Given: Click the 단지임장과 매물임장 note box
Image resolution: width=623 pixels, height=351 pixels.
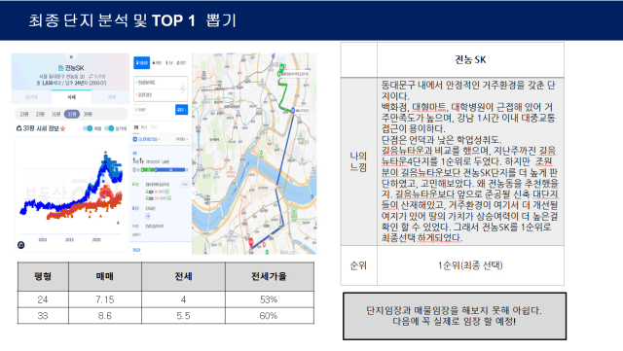Looking at the screenshot, I should (x=455, y=316).
